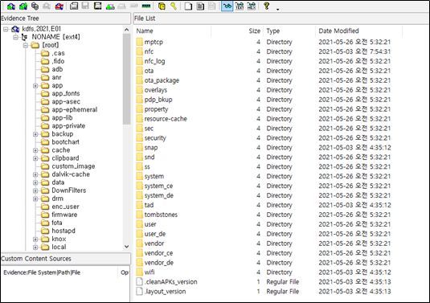Screen dimensions: 430x303
Task: Select custom_image folder in tree
Action: click(x=68, y=166)
